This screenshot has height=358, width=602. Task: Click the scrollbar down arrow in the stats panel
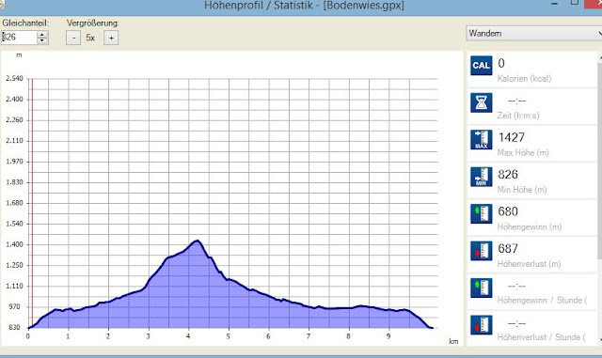(x=600, y=340)
